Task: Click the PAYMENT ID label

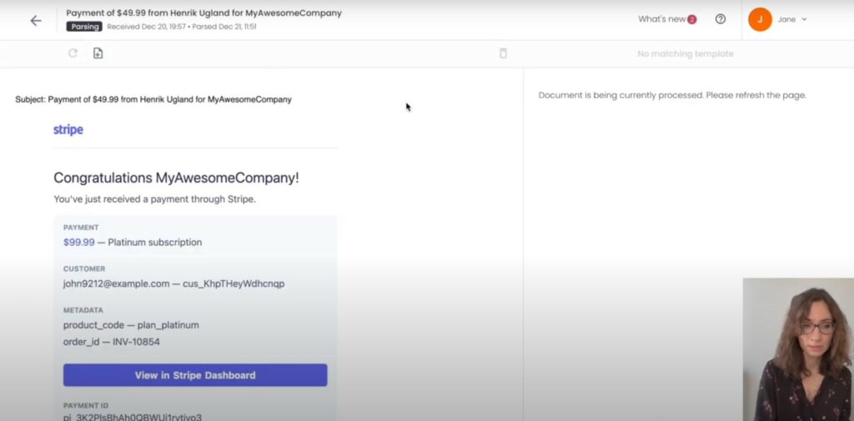Action: pyautogui.click(x=86, y=406)
